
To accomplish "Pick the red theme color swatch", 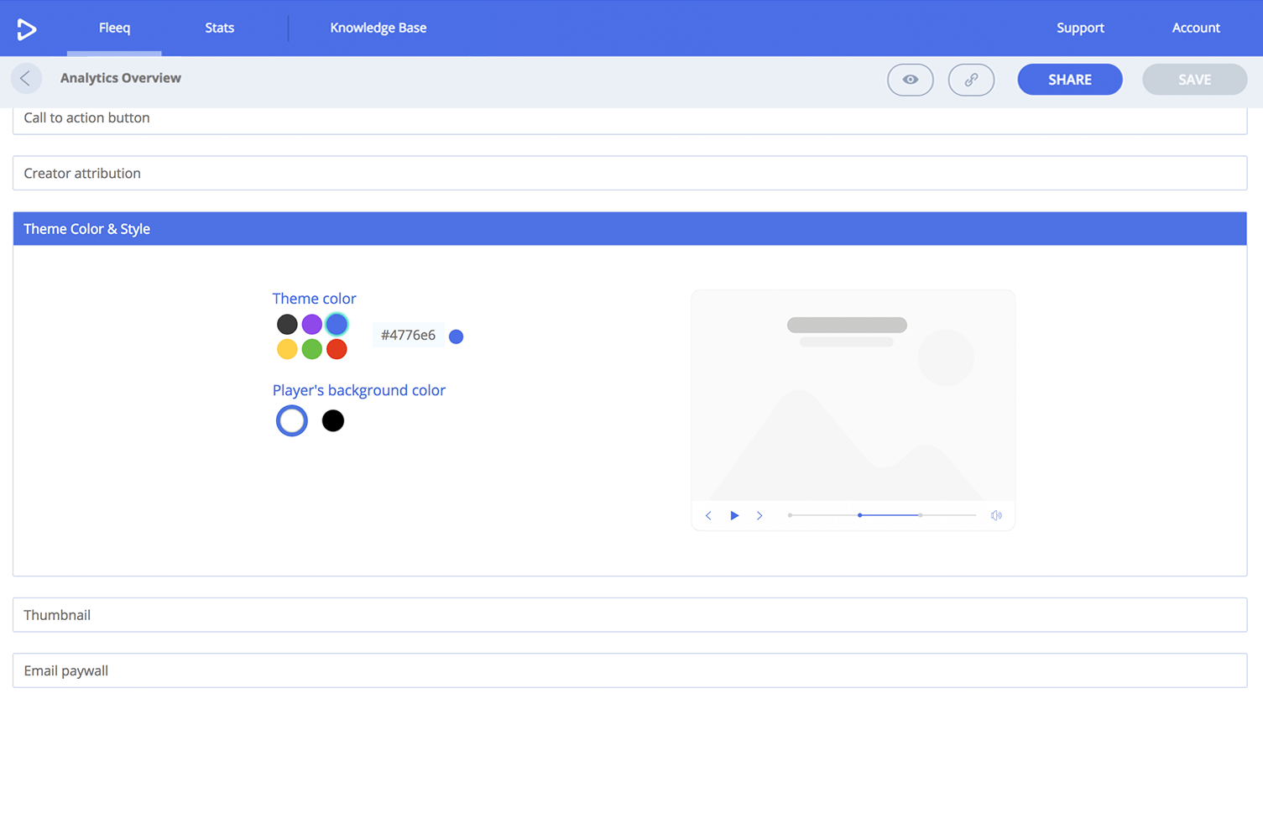I will tap(337, 349).
